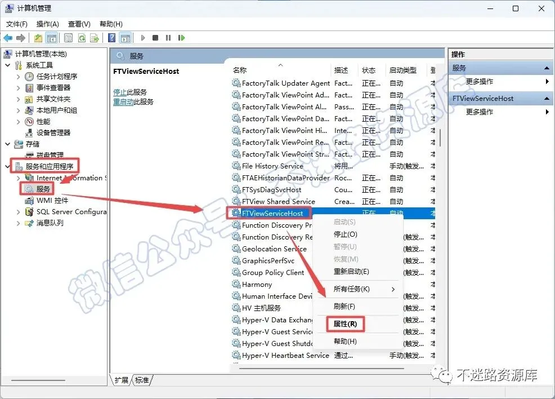Viewport: 555px width, 399px height.
Task: Open the 操作(A) menu
Action: pos(47,24)
